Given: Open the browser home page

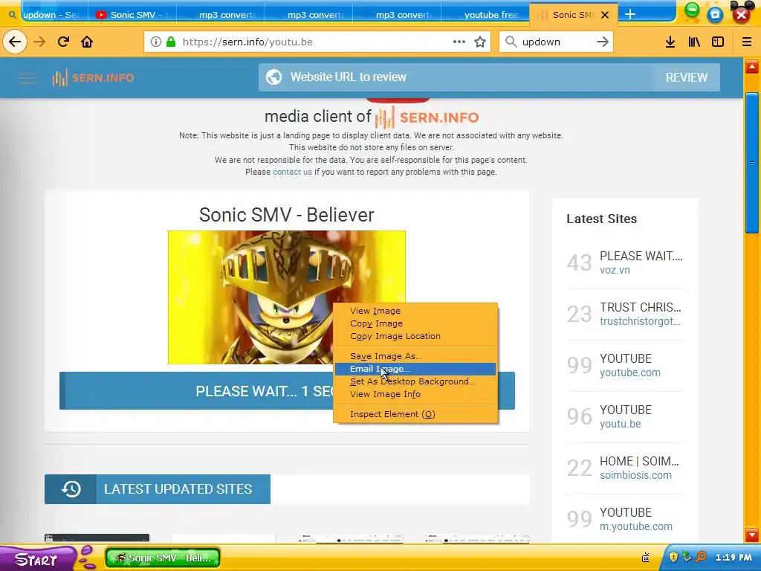Looking at the screenshot, I should coord(87,42).
